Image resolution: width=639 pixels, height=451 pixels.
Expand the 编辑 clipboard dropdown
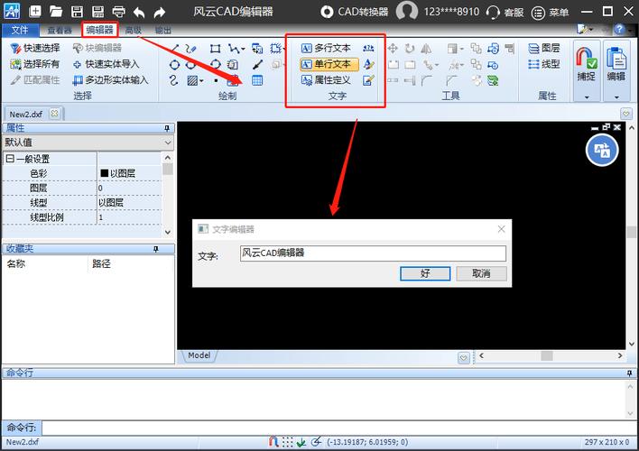pos(616,97)
